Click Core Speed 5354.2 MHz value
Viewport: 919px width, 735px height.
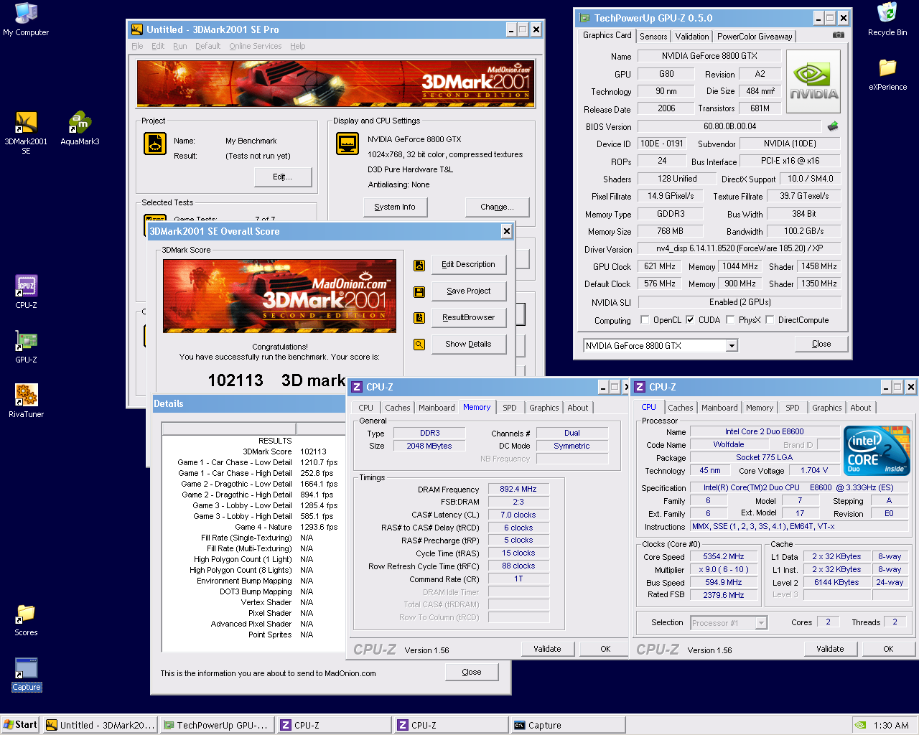click(724, 557)
